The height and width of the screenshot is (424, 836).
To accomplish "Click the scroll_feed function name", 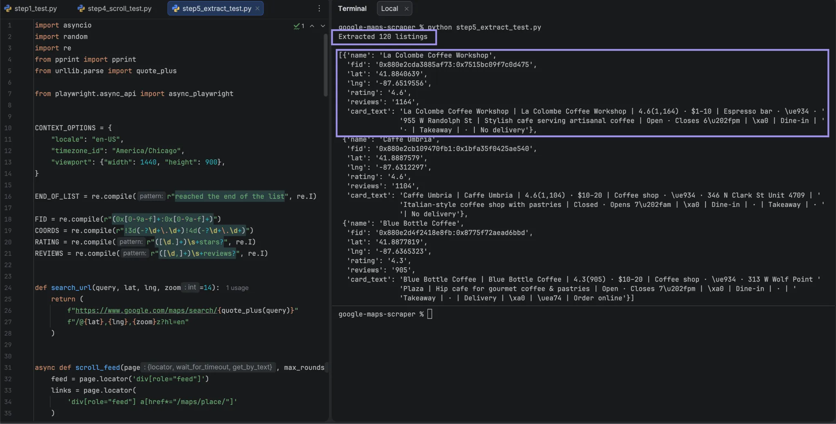I will (x=98, y=367).
